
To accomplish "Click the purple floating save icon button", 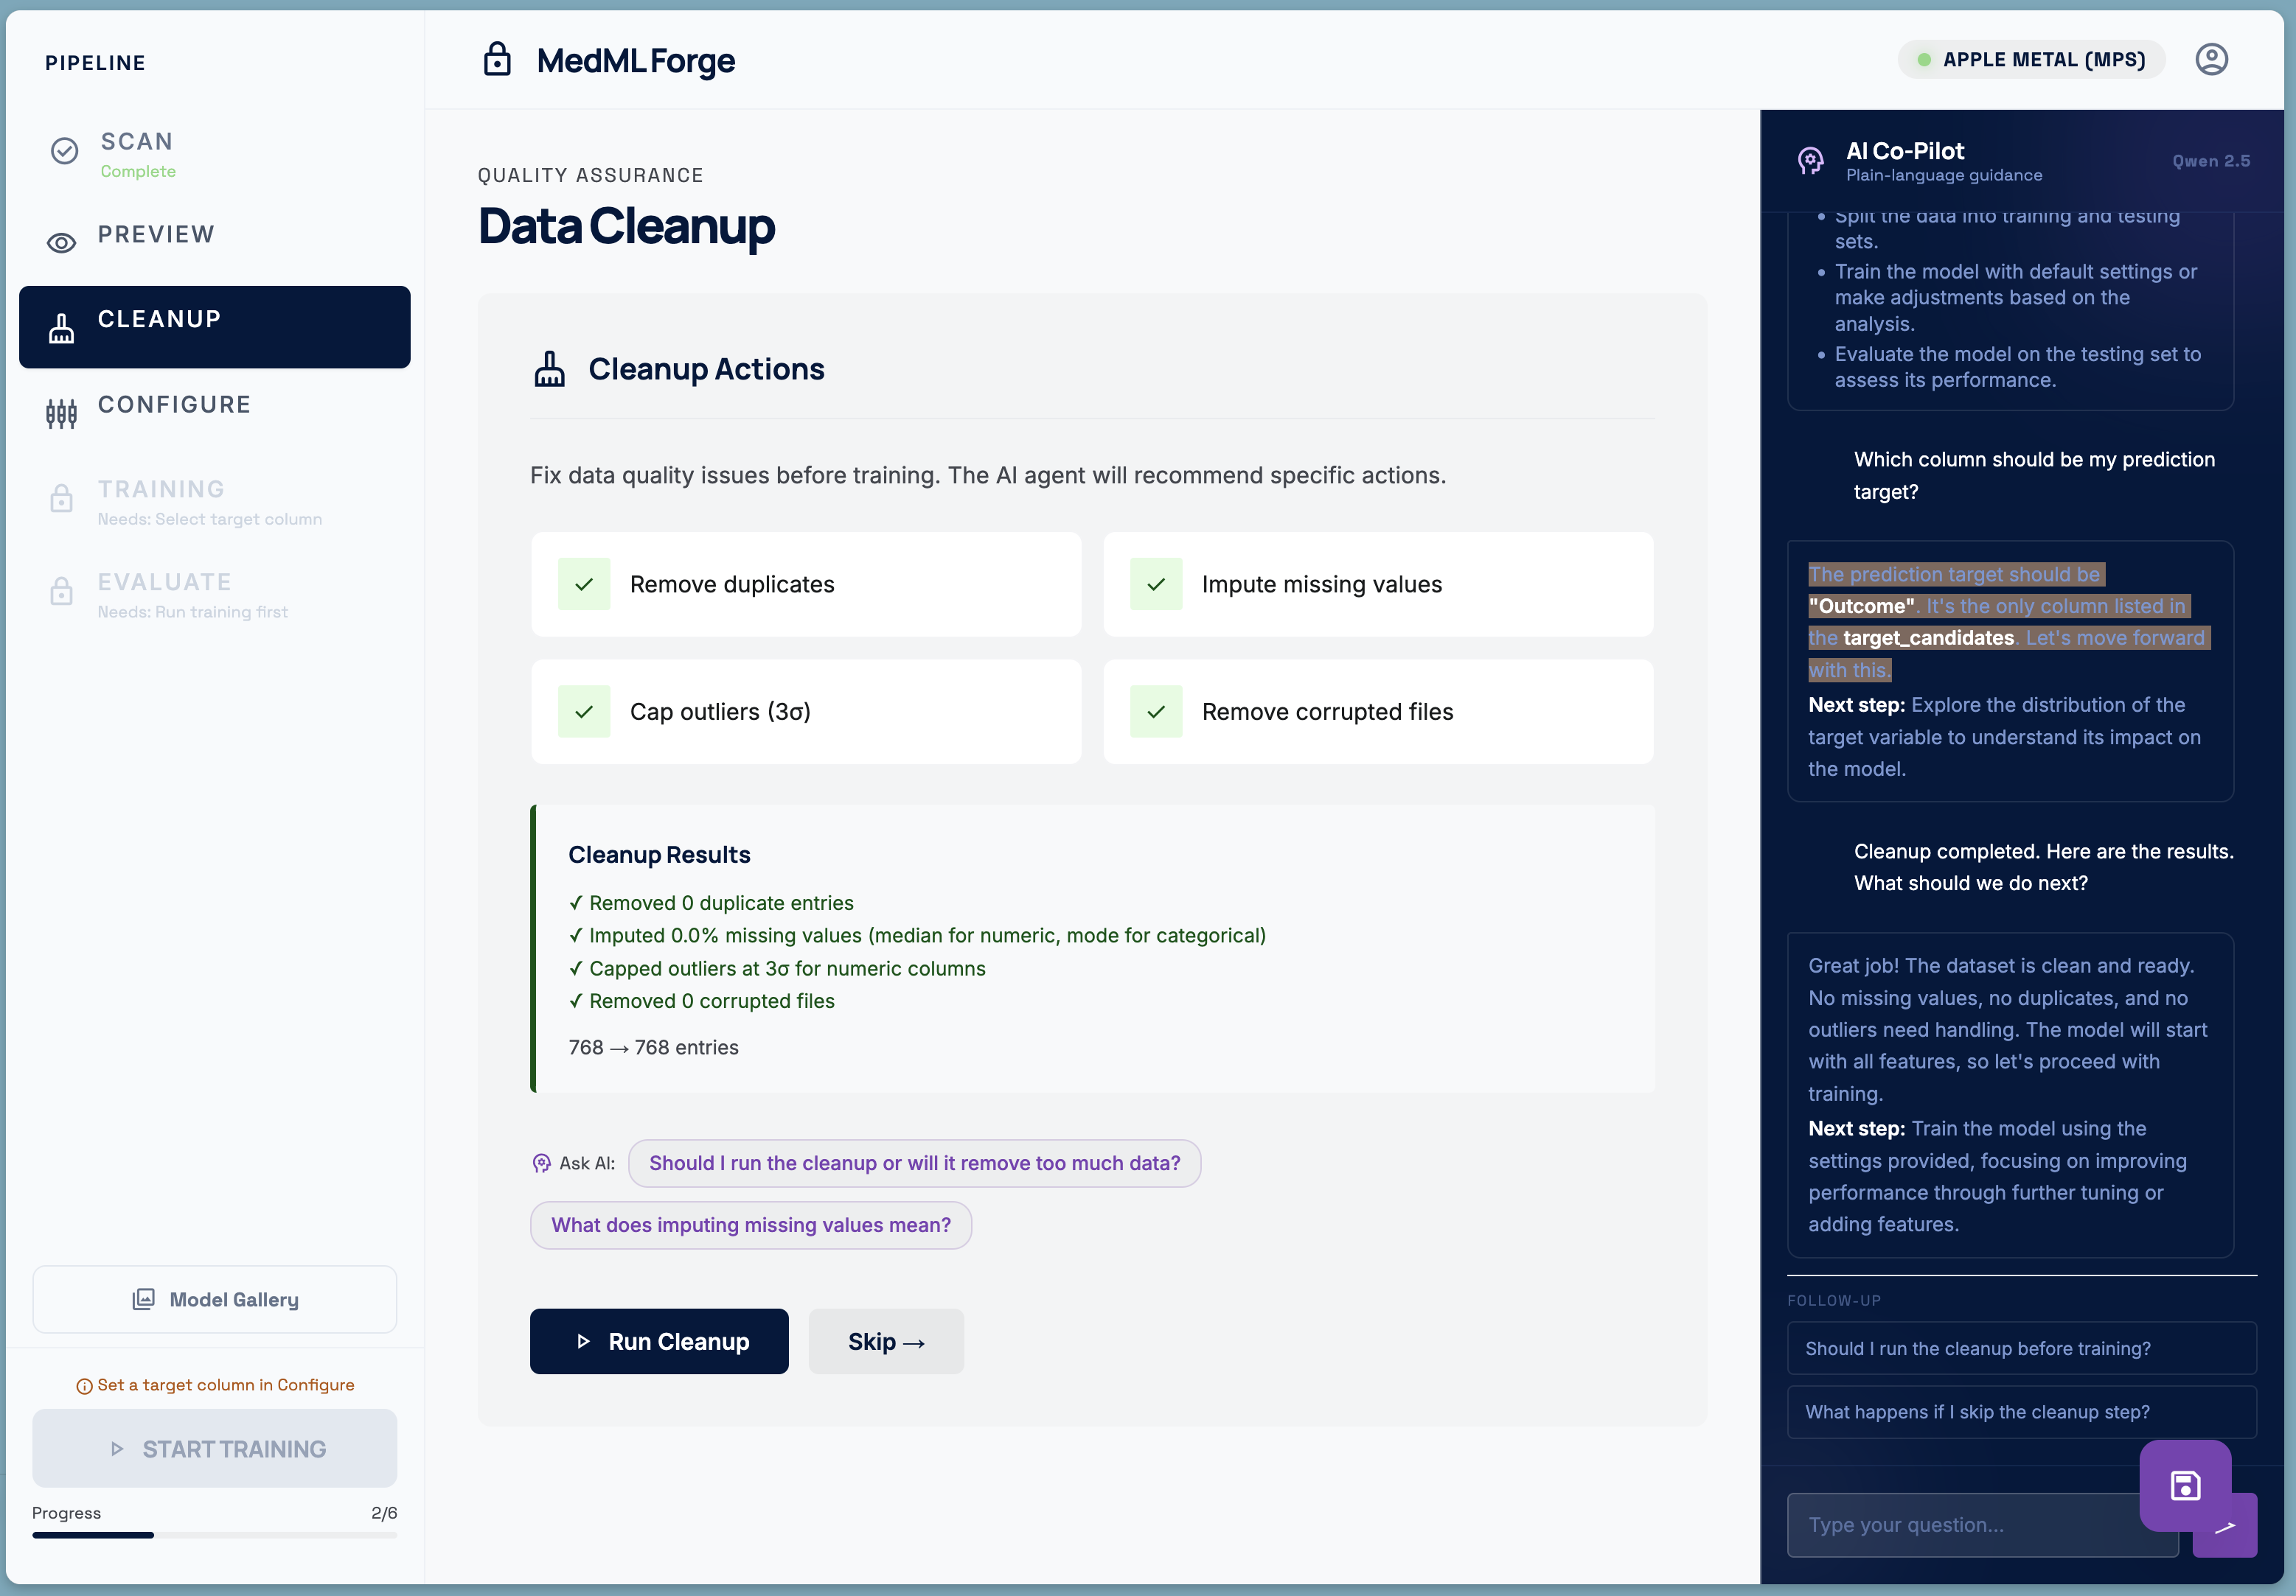I will 2185,1485.
